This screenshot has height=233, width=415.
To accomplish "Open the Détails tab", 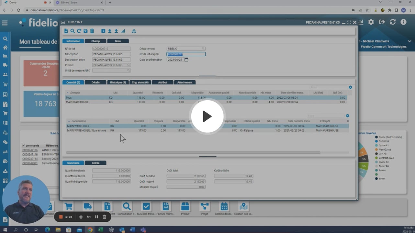I will click(x=95, y=83).
